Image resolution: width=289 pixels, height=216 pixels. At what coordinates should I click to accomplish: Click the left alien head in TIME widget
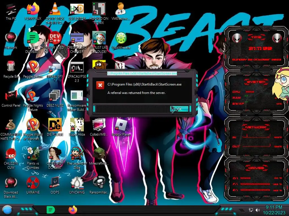pos(237,38)
